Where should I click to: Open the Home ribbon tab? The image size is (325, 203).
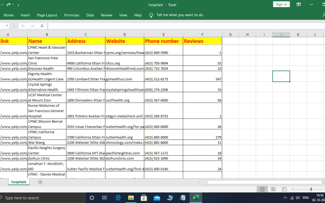(9, 15)
